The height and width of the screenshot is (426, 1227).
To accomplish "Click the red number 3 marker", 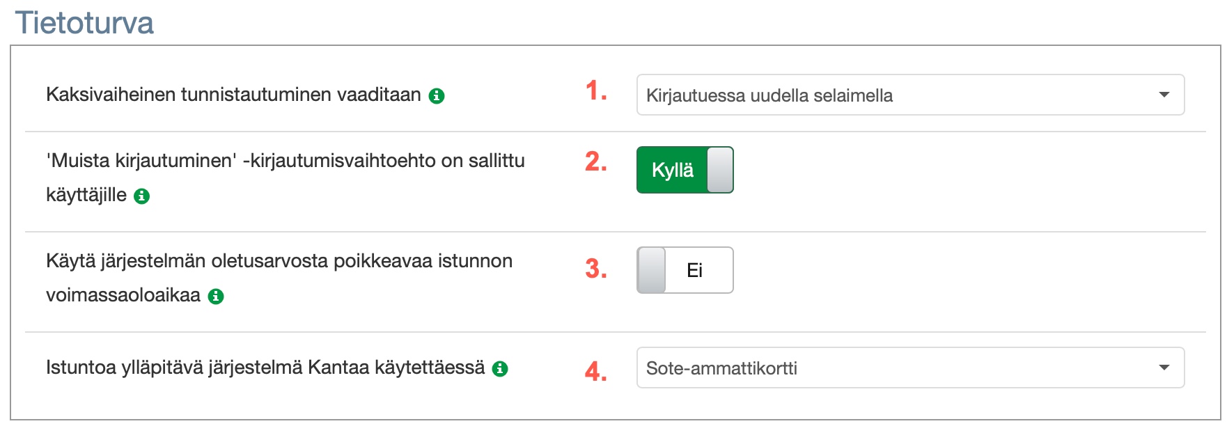I will pyautogui.click(x=595, y=269).
